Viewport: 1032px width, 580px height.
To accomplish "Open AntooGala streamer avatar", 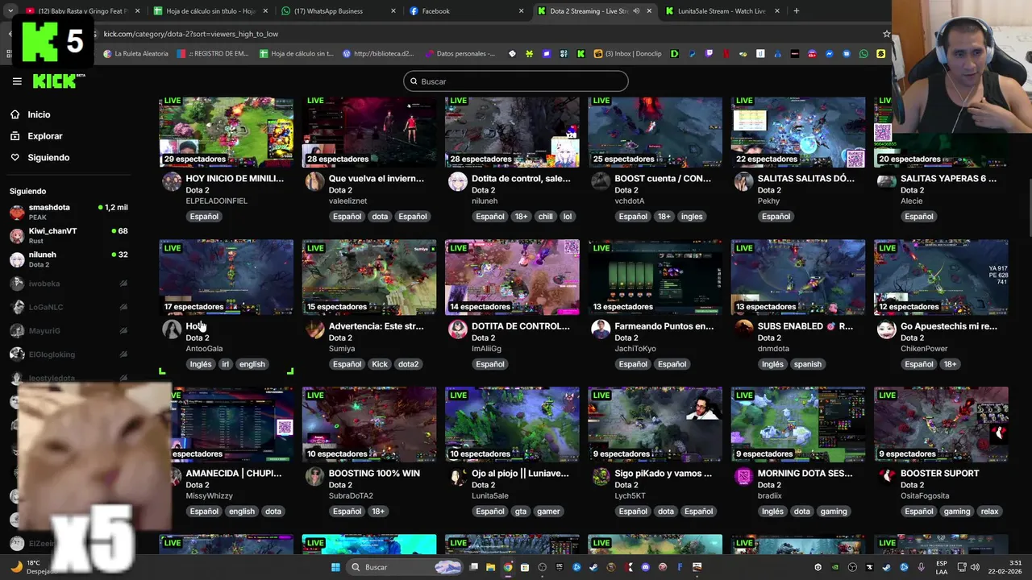I will pos(172,329).
